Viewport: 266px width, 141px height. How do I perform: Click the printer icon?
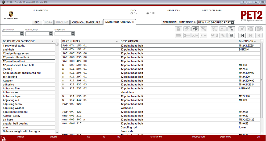tap(178, 29)
